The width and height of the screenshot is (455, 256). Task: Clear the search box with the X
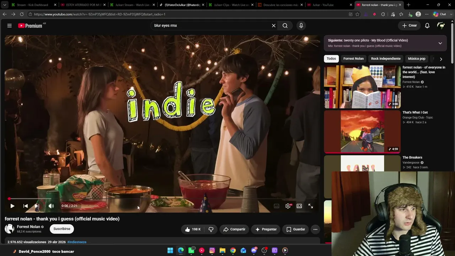(274, 26)
